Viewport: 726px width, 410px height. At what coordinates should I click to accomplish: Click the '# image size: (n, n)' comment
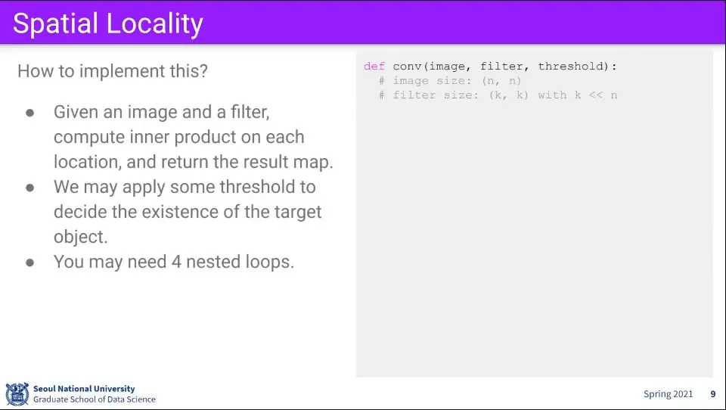point(450,81)
